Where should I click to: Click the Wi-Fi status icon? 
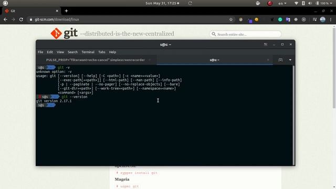pos(296,3)
